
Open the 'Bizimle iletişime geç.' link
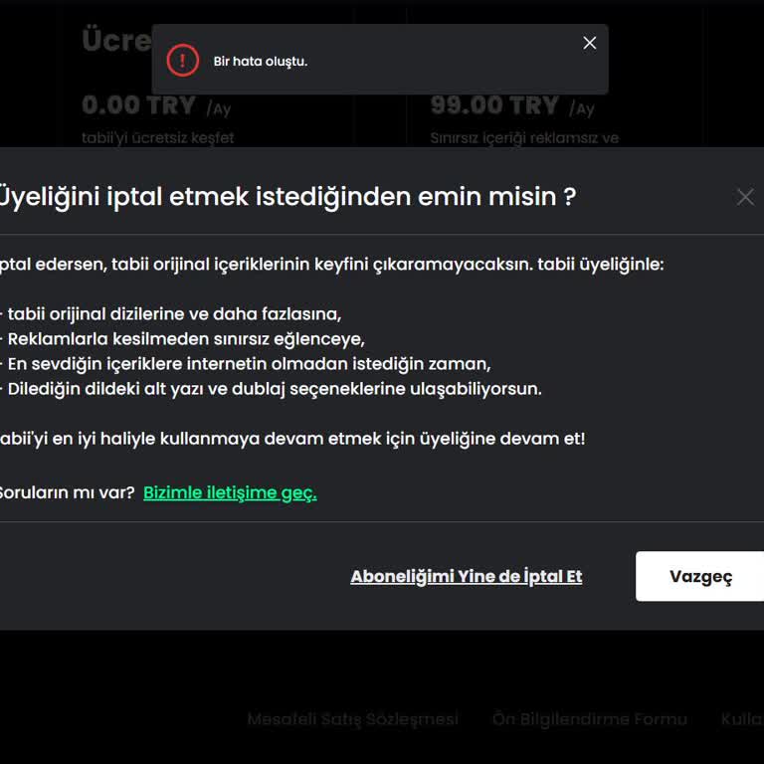230,492
